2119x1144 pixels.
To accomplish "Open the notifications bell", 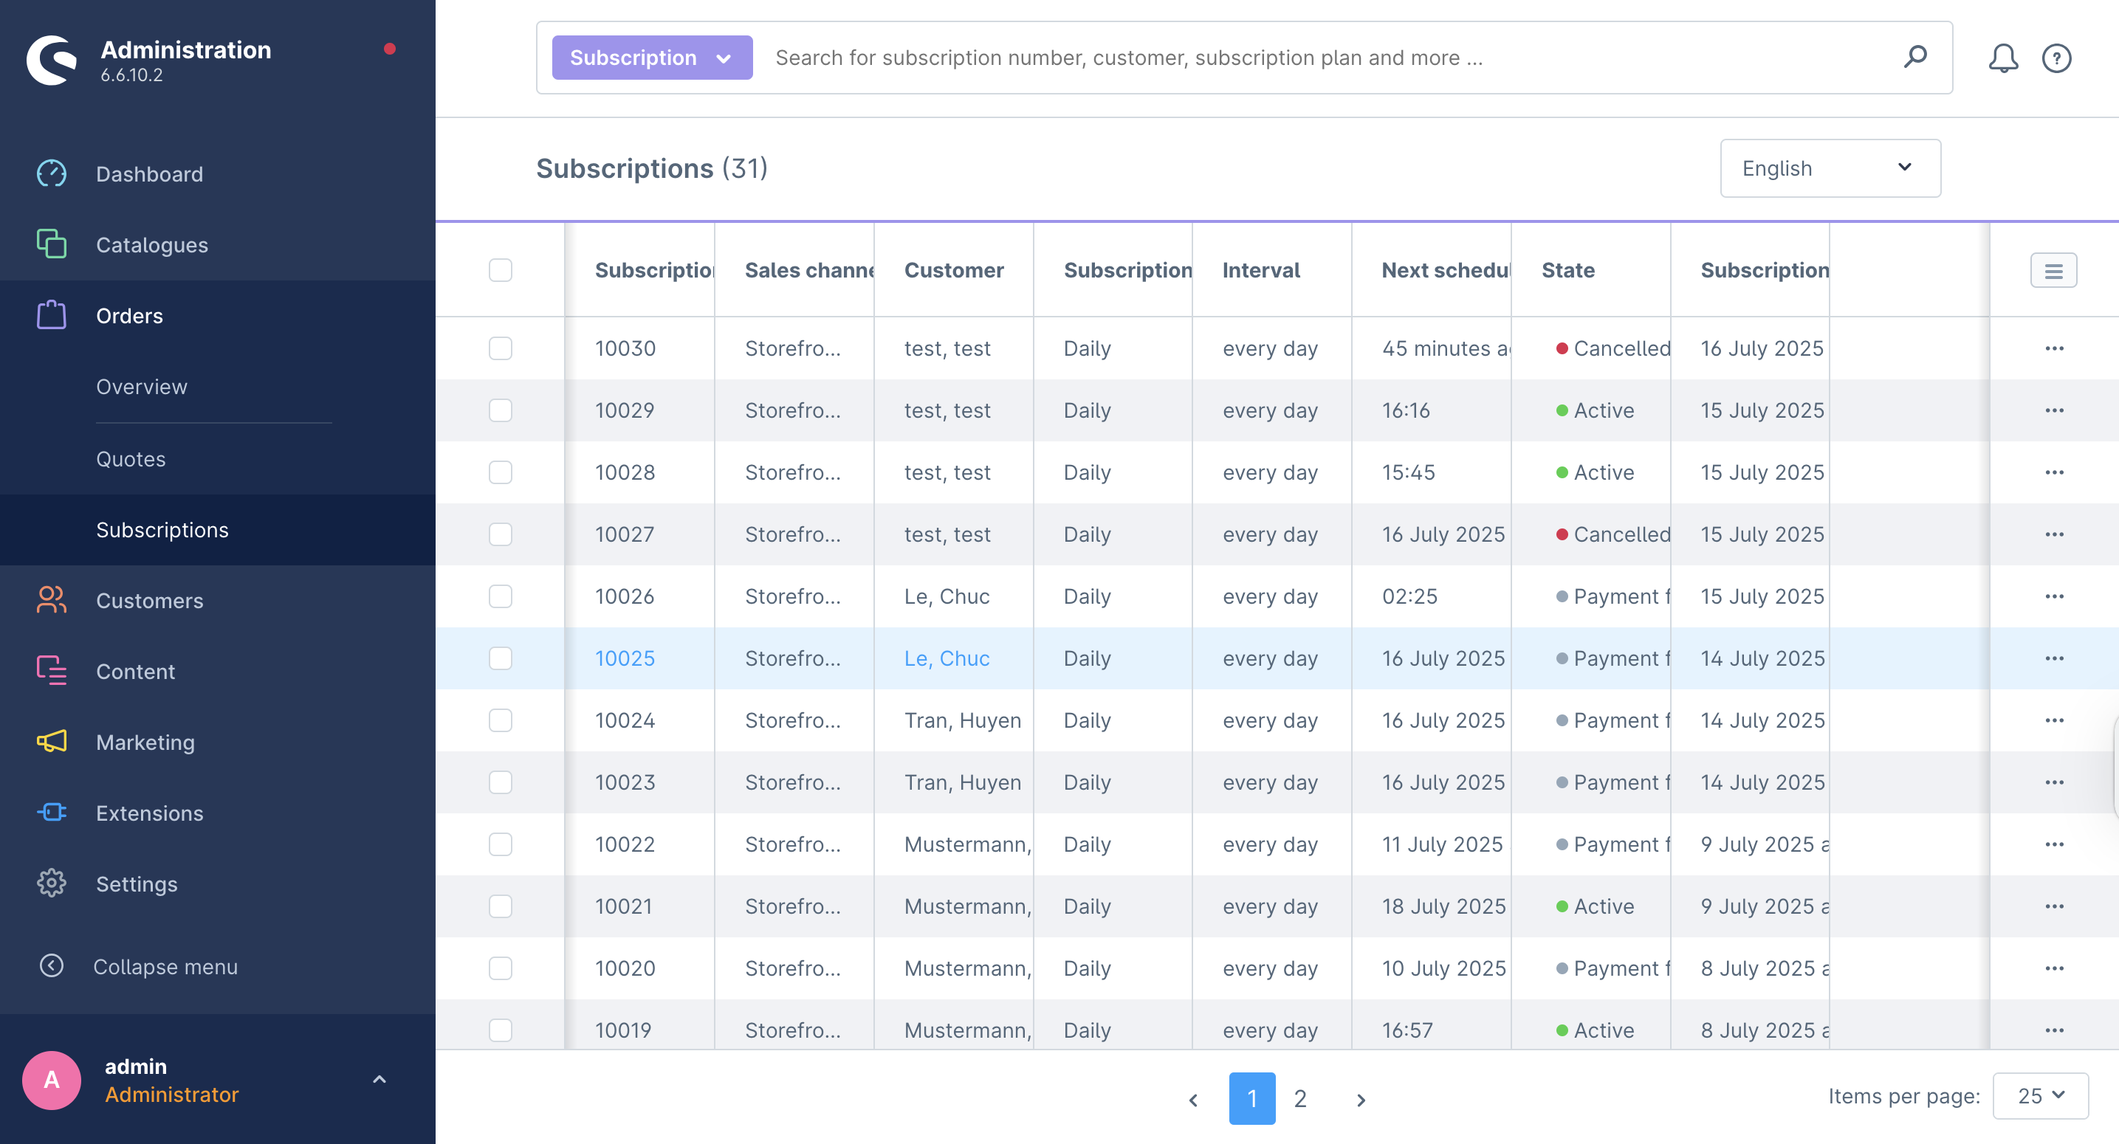I will (2003, 58).
